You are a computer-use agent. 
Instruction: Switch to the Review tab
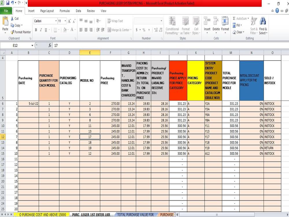point(91,11)
